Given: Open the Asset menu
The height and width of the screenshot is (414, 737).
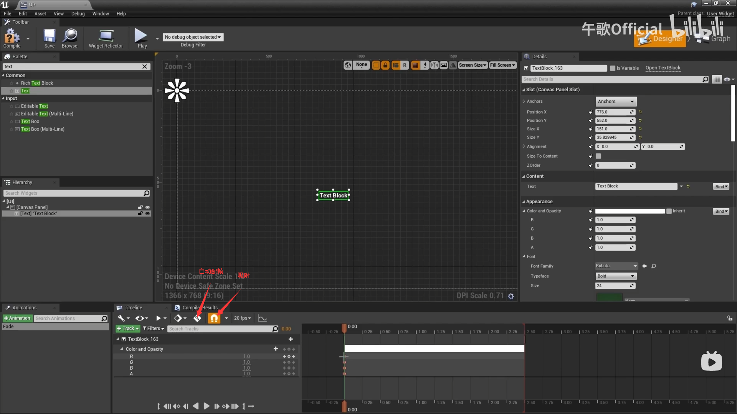Looking at the screenshot, I should pos(40,14).
